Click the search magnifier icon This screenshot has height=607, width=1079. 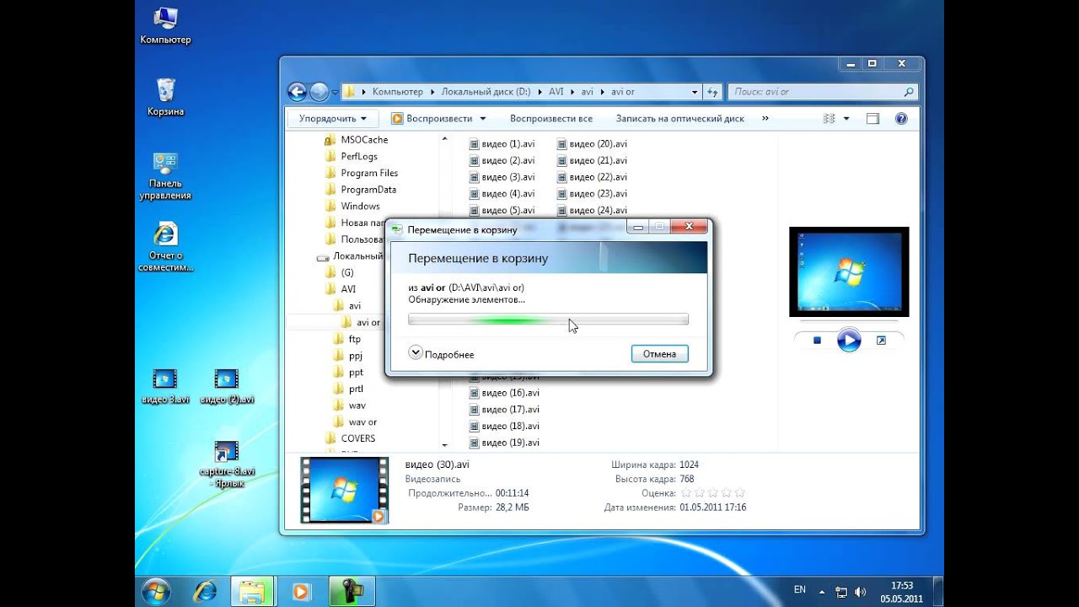[x=909, y=92]
